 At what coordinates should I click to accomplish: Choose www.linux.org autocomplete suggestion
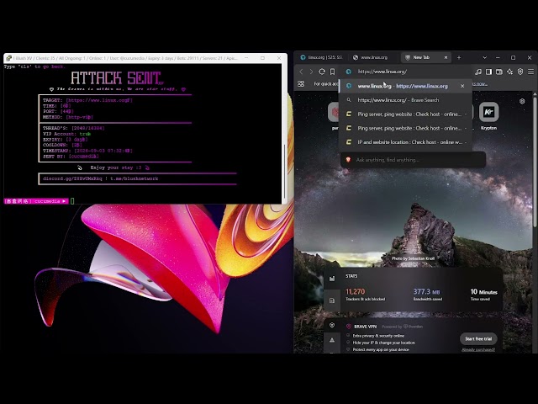(405, 86)
